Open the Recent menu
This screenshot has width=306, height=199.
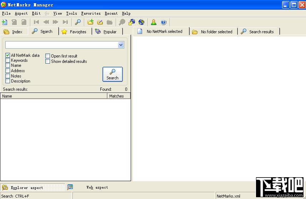(x=111, y=13)
